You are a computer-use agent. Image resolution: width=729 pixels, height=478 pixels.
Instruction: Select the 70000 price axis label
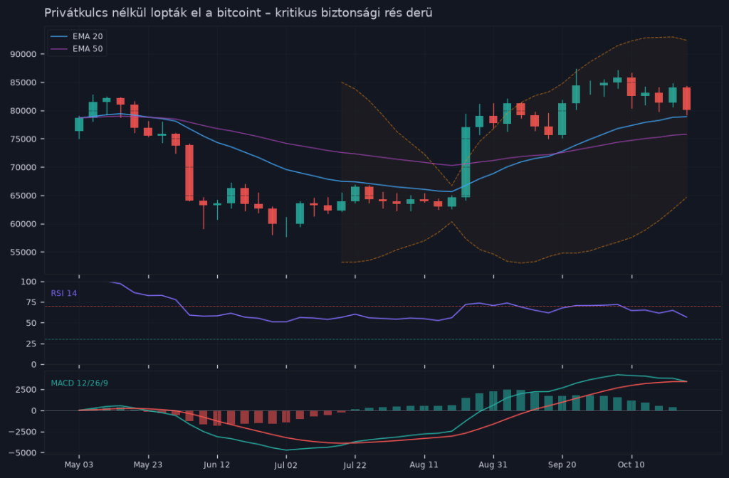23,167
